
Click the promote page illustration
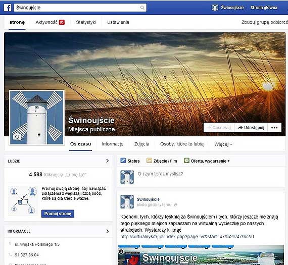[x=23, y=200]
